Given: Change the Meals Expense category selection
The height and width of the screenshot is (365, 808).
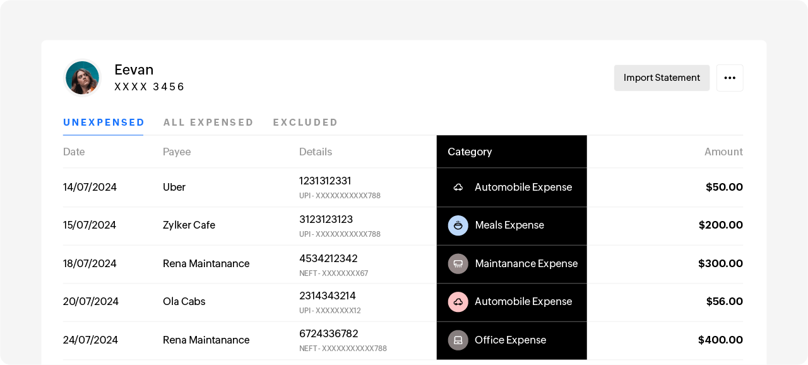Looking at the screenshot, I should pos(509,225).
